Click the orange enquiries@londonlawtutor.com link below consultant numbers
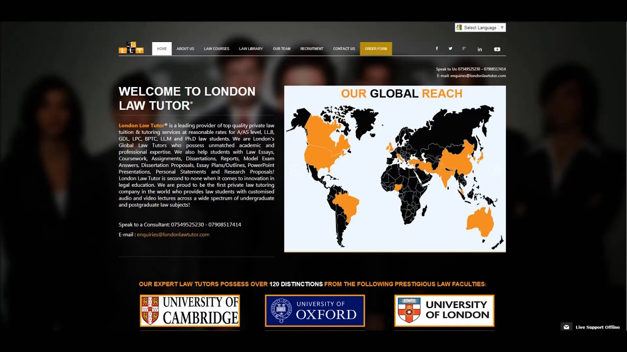This screenshot has height=352, width=627. (173, 235)
